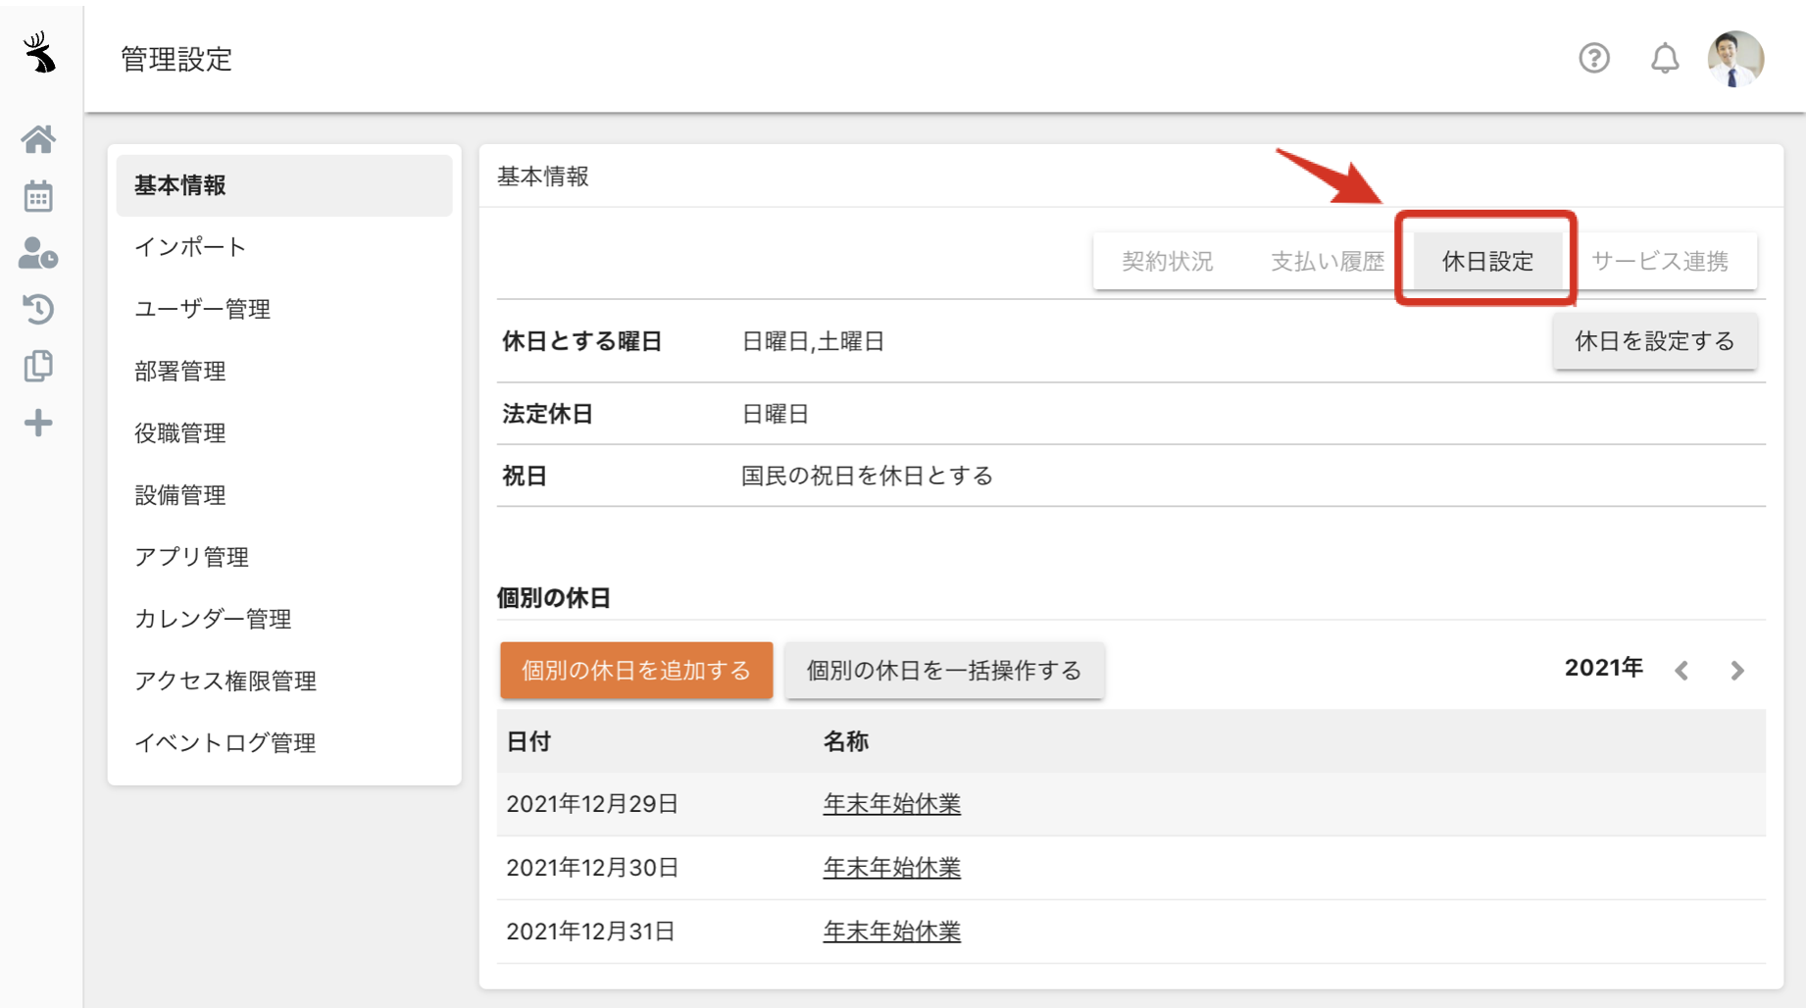
Task: Click the 日付 column header
Action: pyautogui.click(x=528, y=741)
